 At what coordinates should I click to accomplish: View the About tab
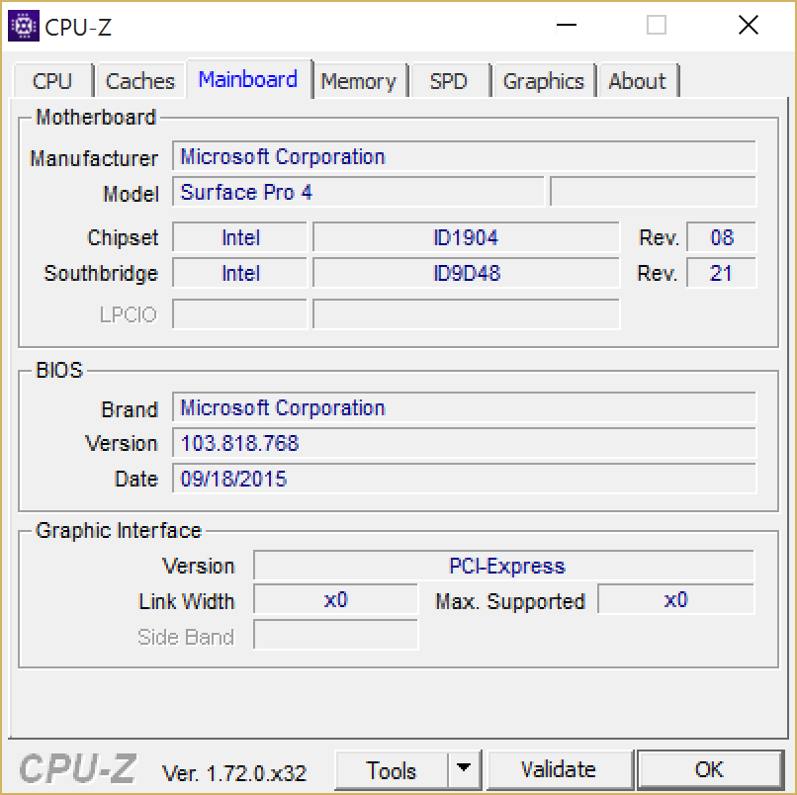638,81
